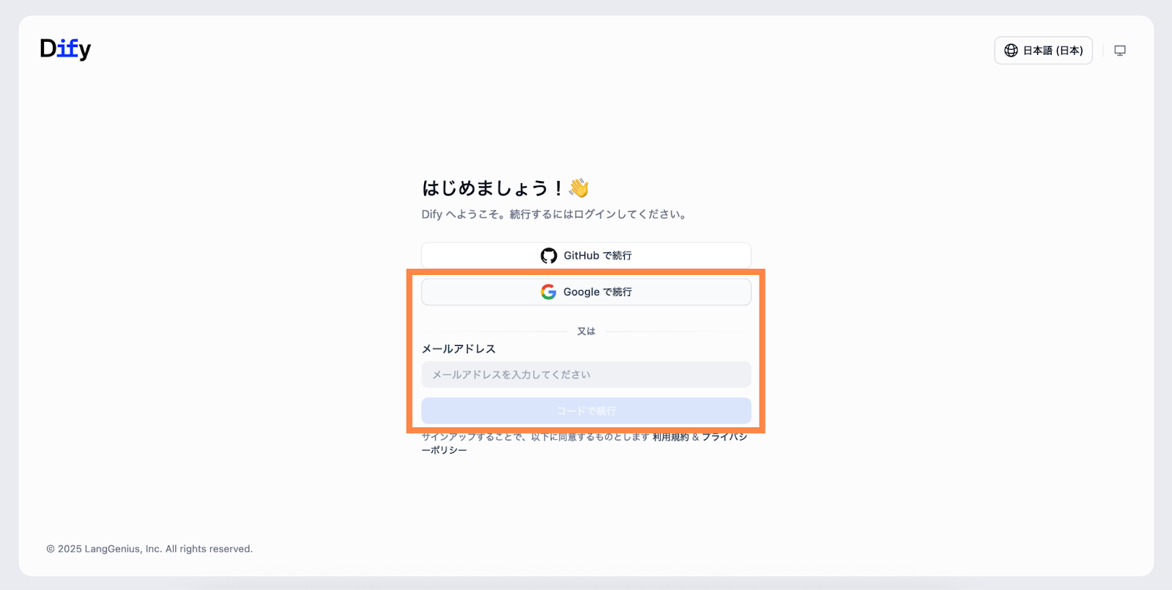Open the 日本語 (日本) language dropdown
The image size is (1172, 590).
(x=1043, y=51)
